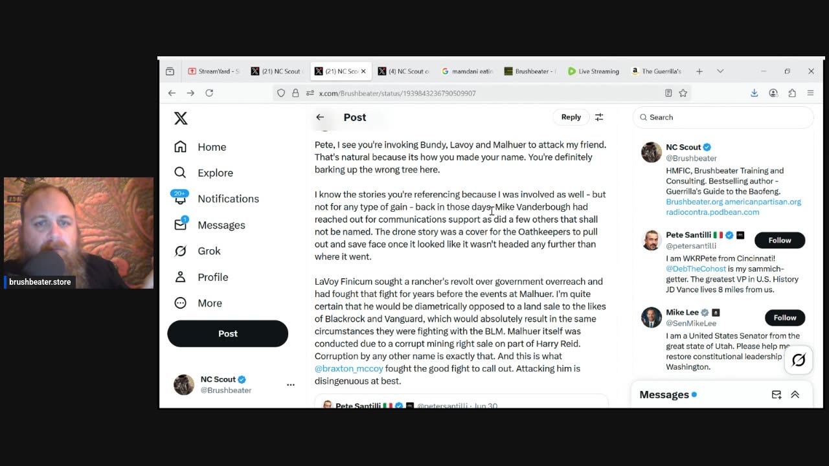This screenshot has width=829, height=466.
Task: Expand the Messages drawer with the double chevron
Action: [795, 395]
